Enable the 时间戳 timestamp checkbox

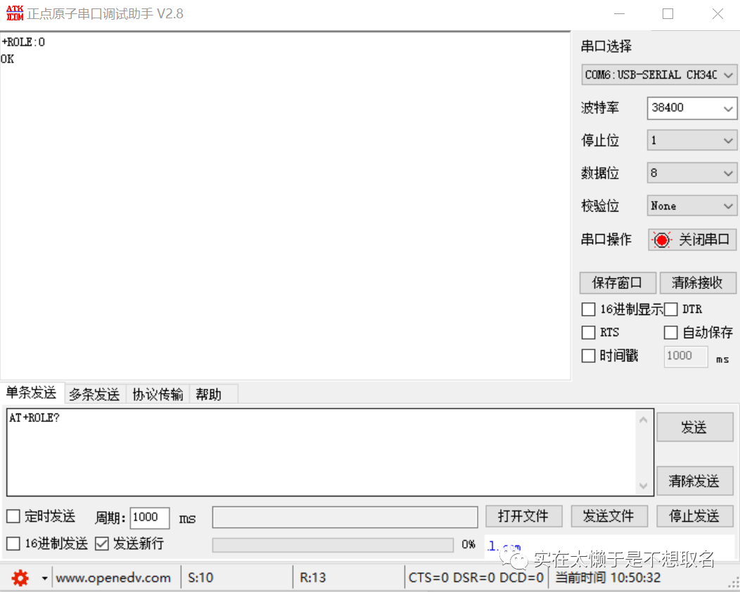[588, 356]
